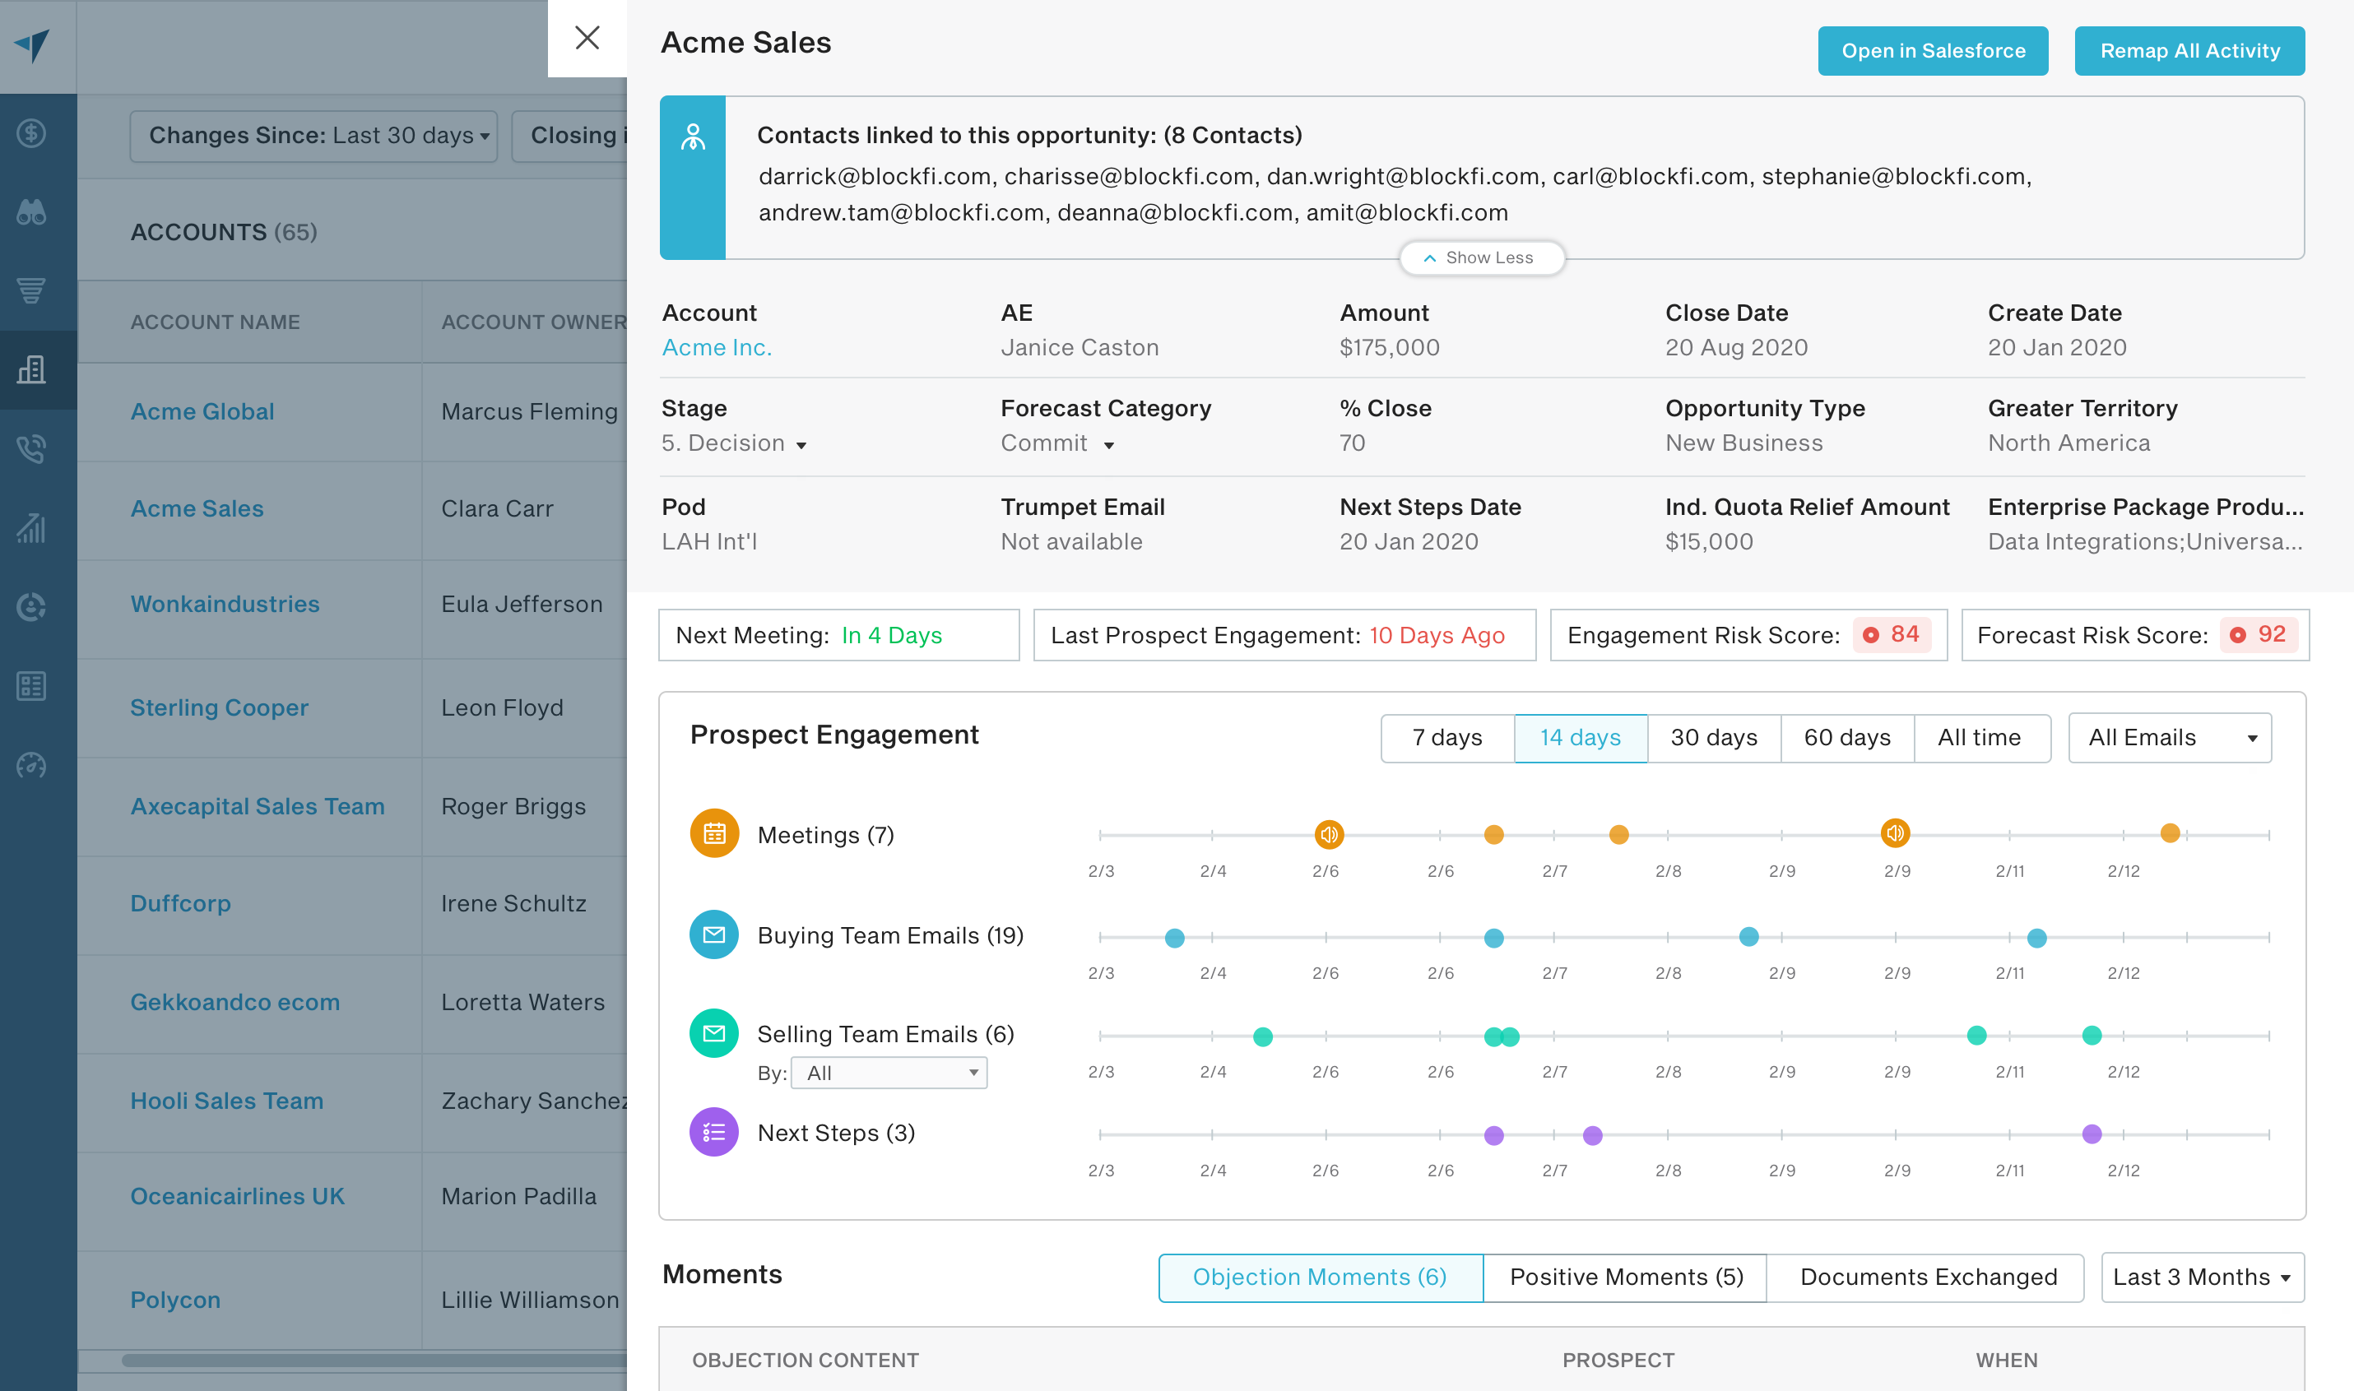Click the paper plane logo icon

[x=33, y=44]
